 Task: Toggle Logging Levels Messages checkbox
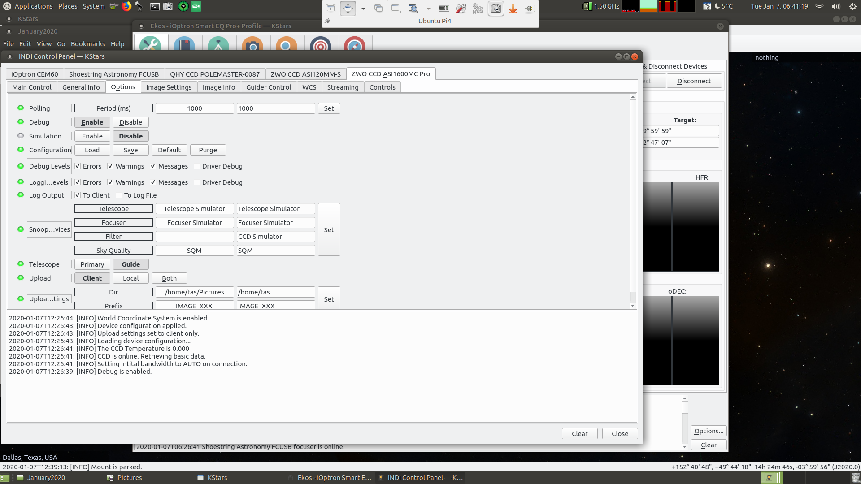[x=153, y=182]
